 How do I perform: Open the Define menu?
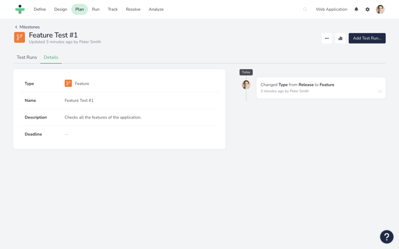coord(40,10)
